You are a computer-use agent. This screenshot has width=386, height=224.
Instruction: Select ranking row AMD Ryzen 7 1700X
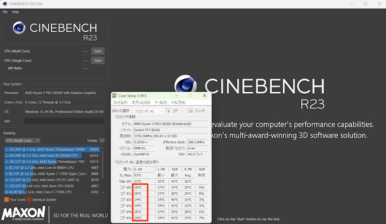[x=52, y=174]
